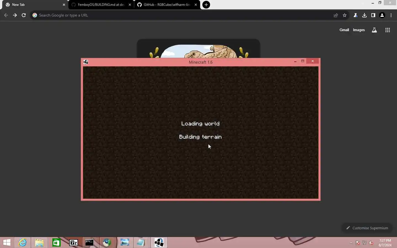Open Windows Store from taskbar
The height and width of the screenshot is (248, 397).
(x=57, y=242)
